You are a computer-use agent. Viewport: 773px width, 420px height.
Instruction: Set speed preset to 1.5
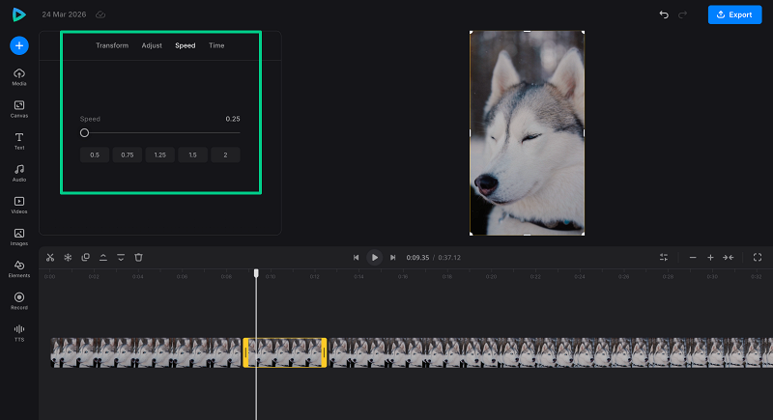pos(192,154)
